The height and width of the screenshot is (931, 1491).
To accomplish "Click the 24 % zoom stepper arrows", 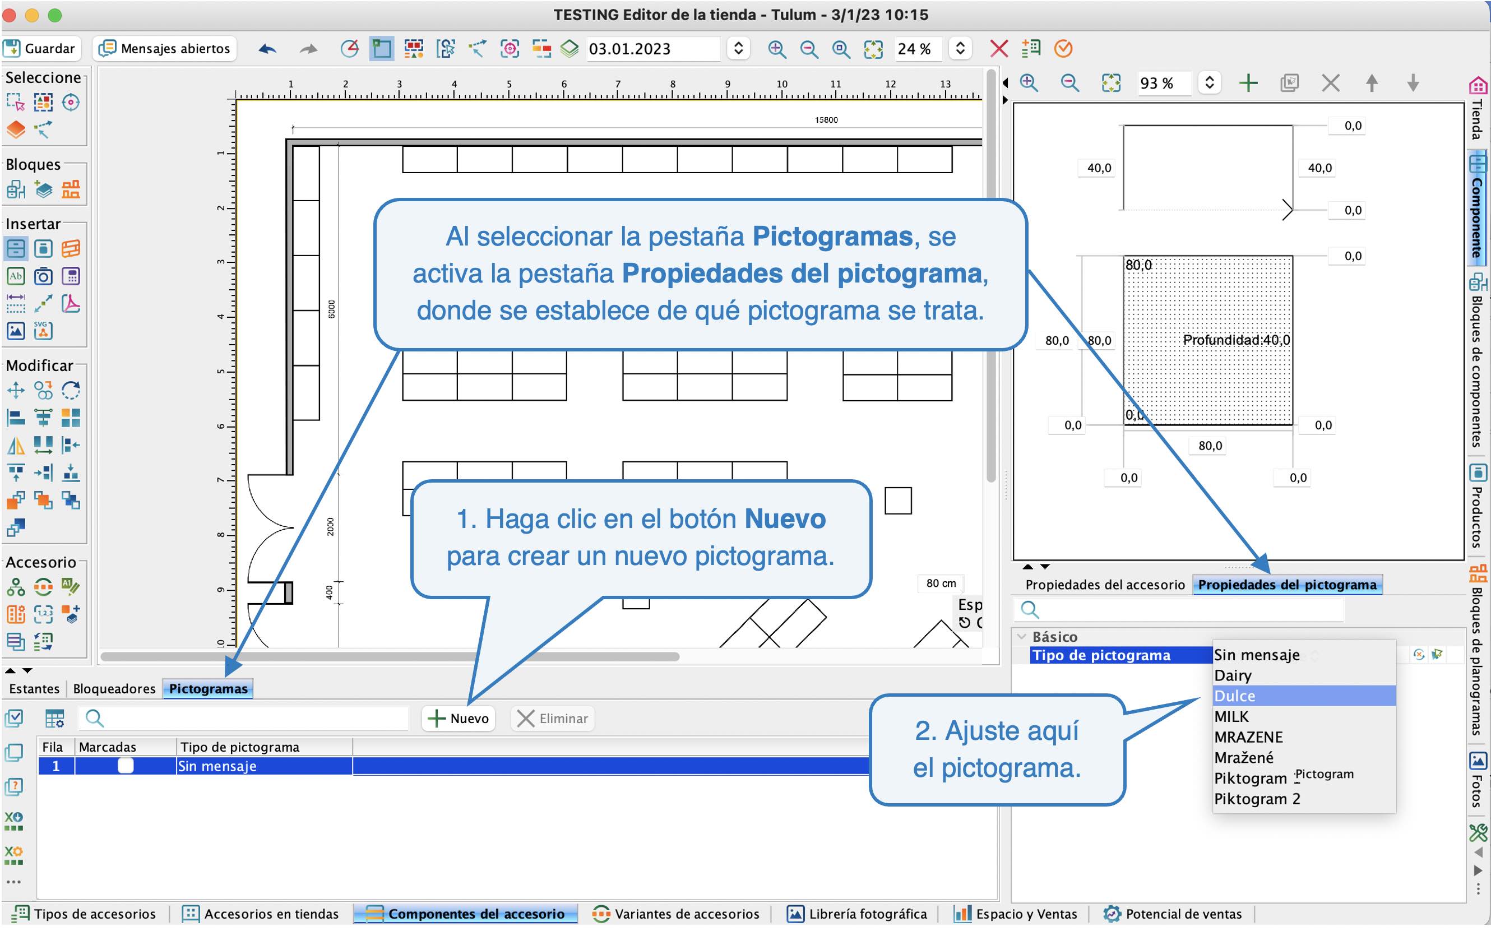I will tap(960, 49).
